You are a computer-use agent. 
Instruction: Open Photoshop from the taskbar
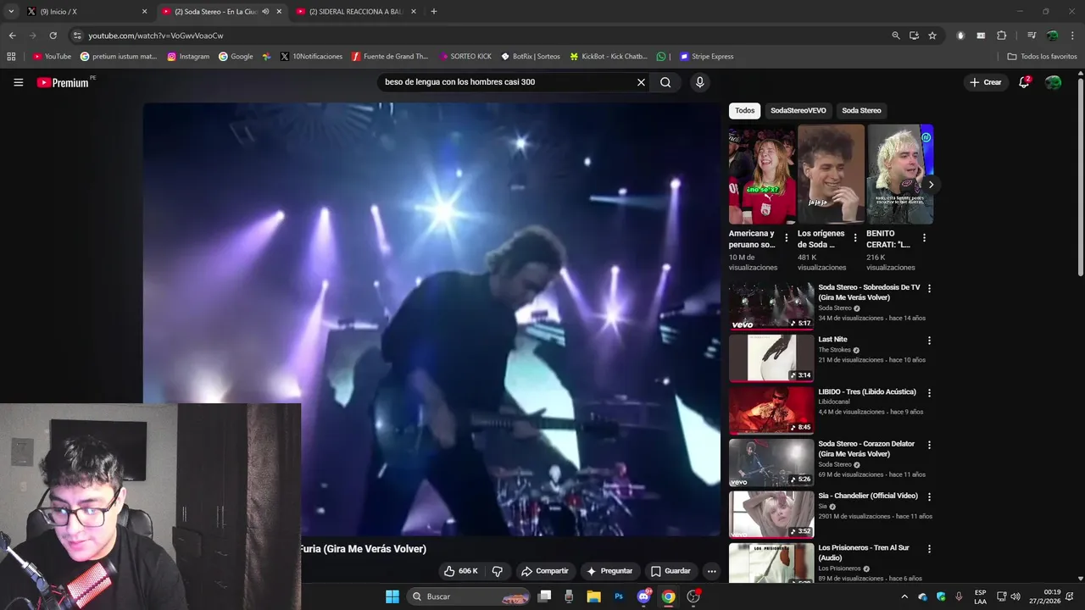coord(619,596)
